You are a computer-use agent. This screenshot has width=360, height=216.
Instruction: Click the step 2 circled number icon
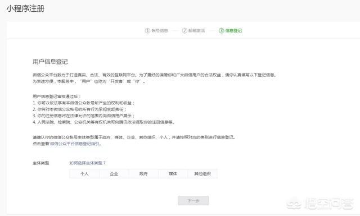[x=184, y=30]
